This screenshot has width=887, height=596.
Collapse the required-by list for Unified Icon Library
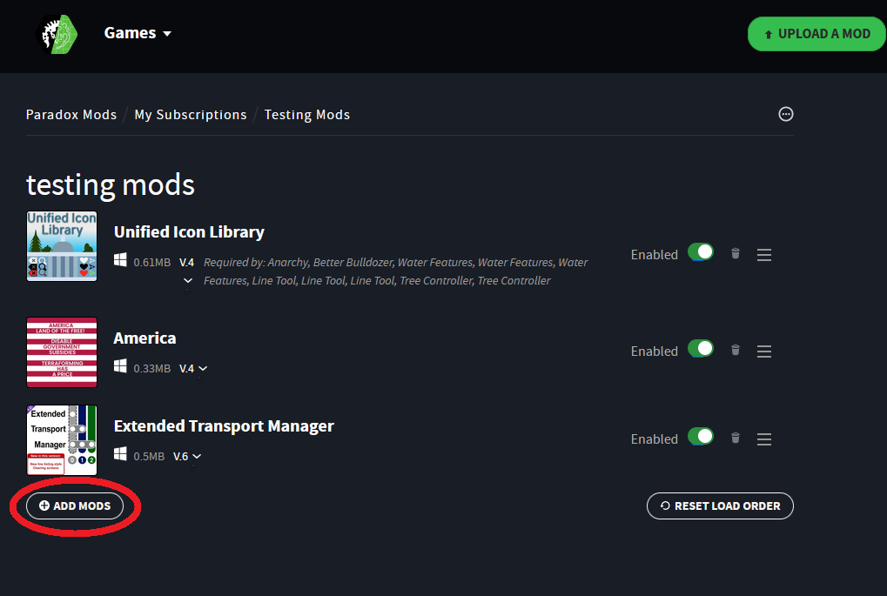click(x=188, y=281)
